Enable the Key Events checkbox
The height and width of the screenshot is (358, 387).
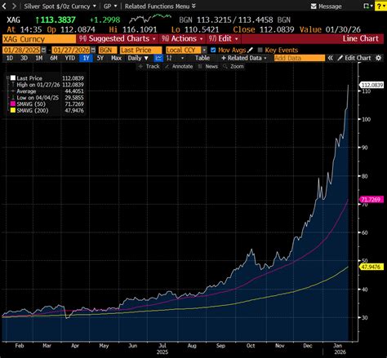coord(260,50)
